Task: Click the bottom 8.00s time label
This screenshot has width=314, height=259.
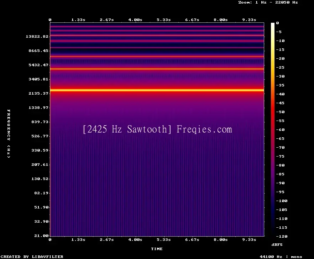Action: click(x=220, y=239)
